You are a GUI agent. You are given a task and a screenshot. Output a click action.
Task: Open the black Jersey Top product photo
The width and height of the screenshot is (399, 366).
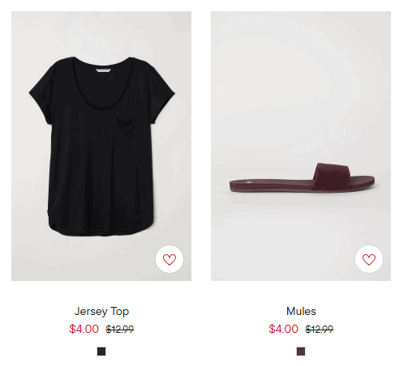pyautogui.click(x=101, y=146)
